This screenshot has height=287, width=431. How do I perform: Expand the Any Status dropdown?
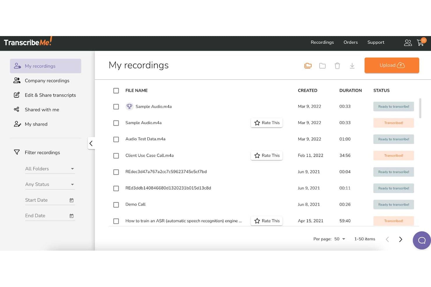pyautogui.click(x=50, y=184)
